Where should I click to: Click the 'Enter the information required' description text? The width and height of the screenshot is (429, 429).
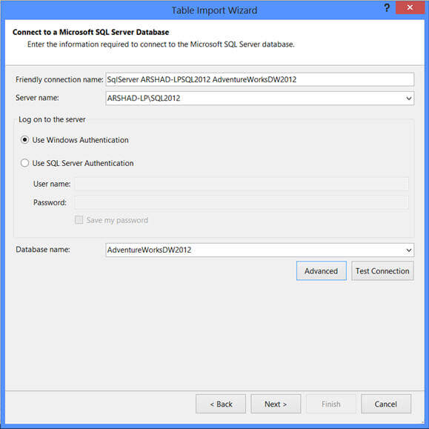[x=161, y=44]
